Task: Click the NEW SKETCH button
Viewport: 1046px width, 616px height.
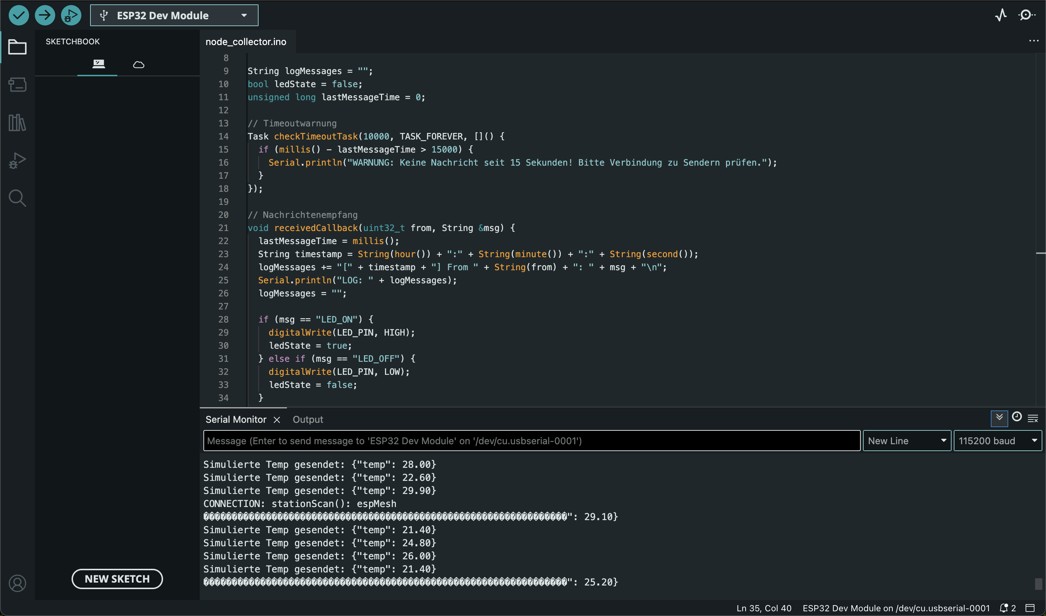Action: [x=117, y=579]
